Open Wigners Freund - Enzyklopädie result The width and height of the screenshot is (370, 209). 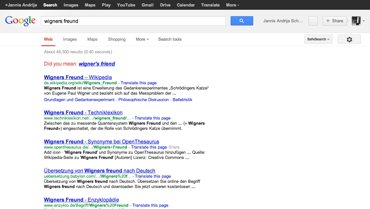[x=82, y=200]
